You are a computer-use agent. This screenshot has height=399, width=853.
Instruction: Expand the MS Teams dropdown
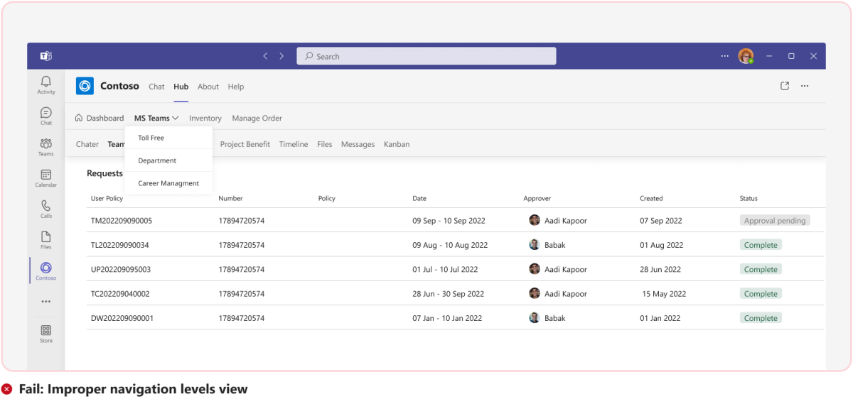coord(156,119)
